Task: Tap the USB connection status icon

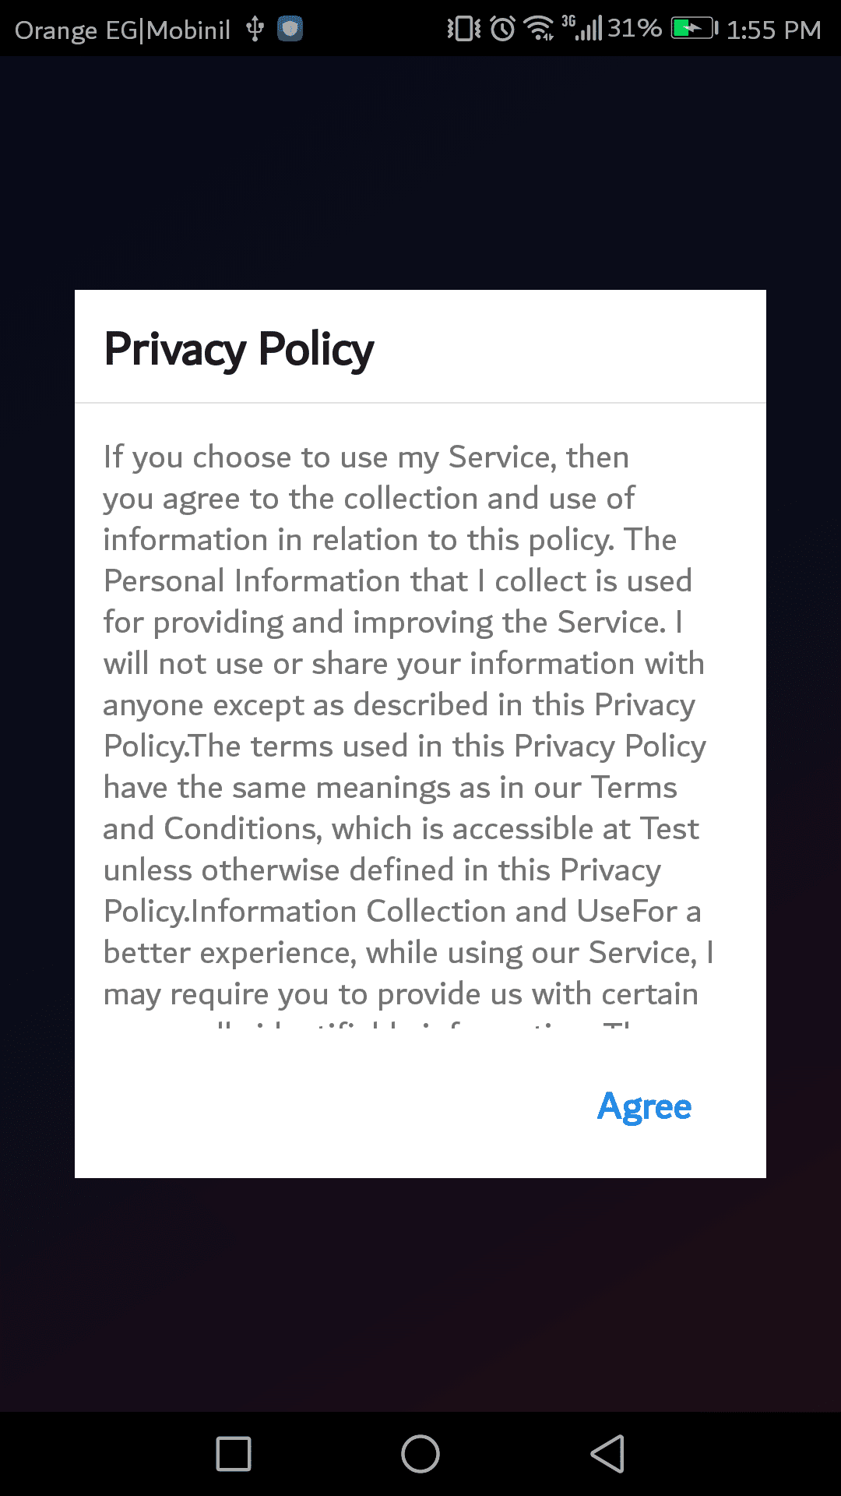Action: 255,30
